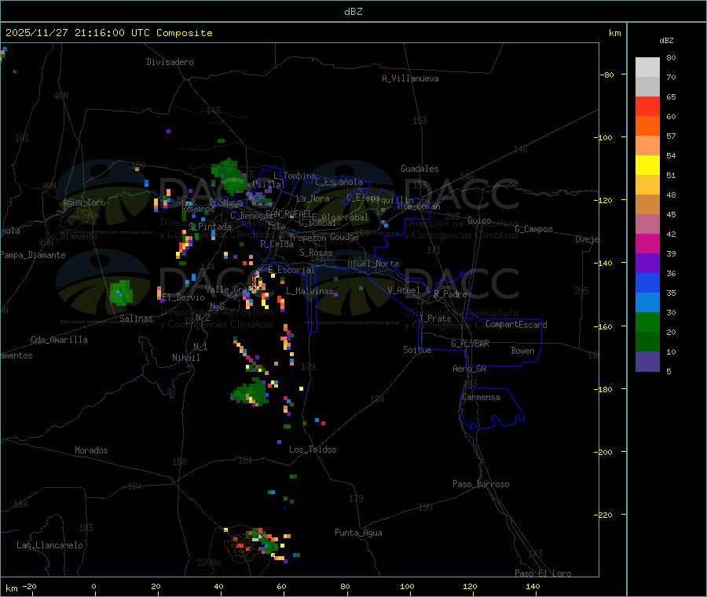Click the G_Campos map label
This screenshot has height=597, width=707.
(x=534, y=229)
